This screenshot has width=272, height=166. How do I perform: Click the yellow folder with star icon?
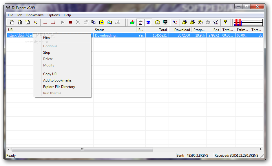click(101, 22)
